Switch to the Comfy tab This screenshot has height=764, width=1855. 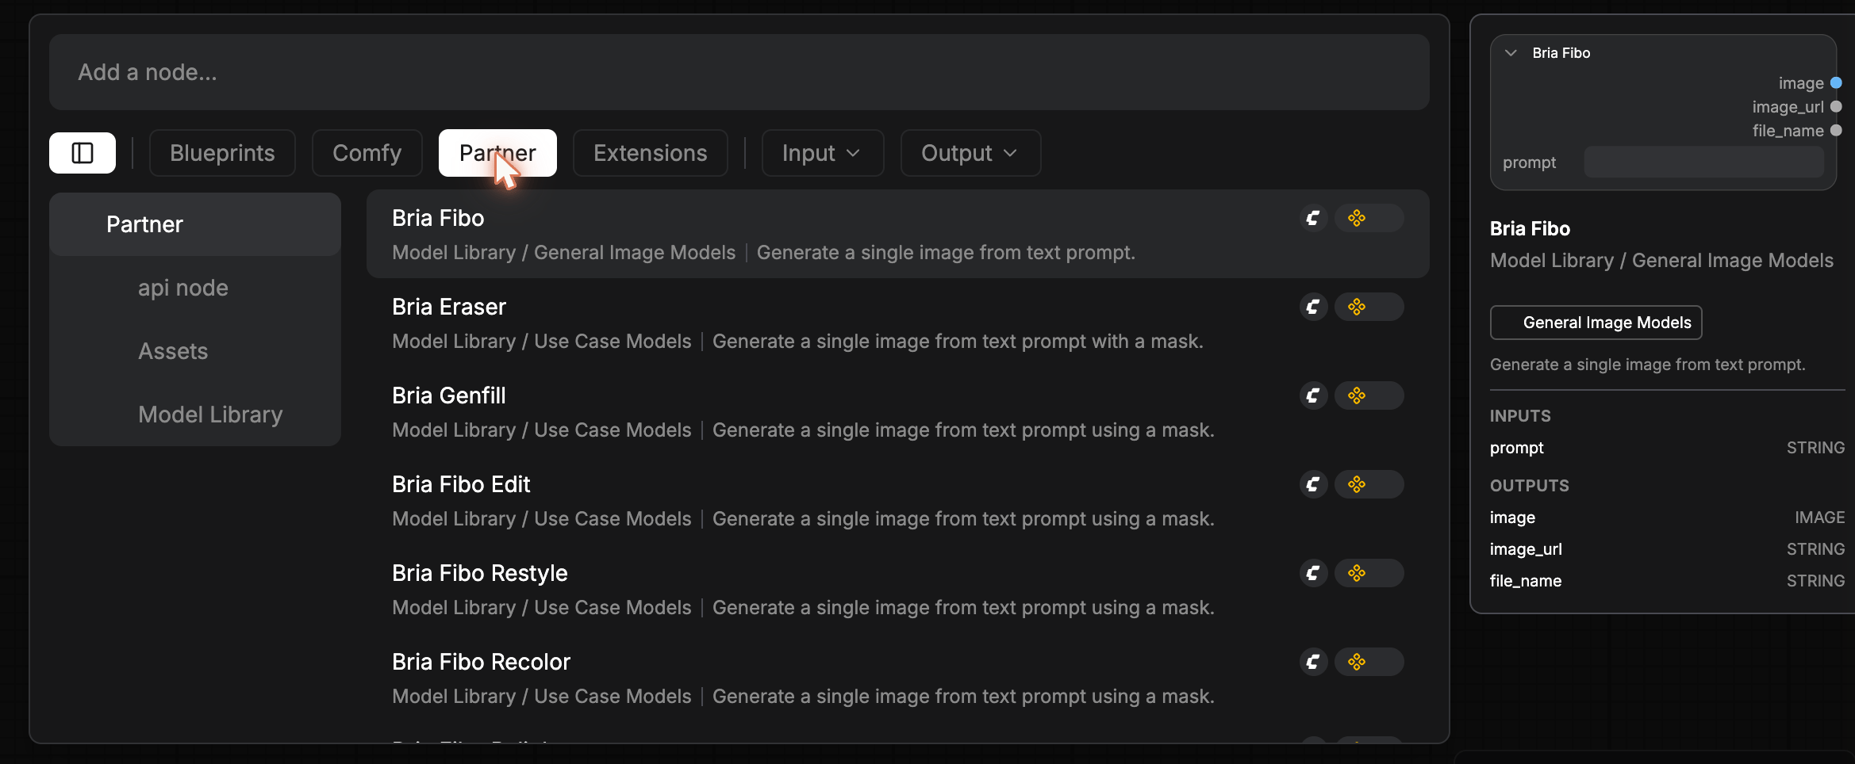[x=367, y=153]
